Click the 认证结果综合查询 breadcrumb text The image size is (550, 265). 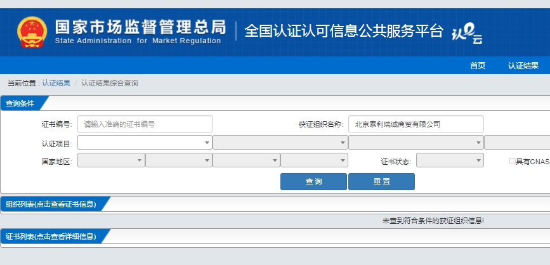point(110,83)
